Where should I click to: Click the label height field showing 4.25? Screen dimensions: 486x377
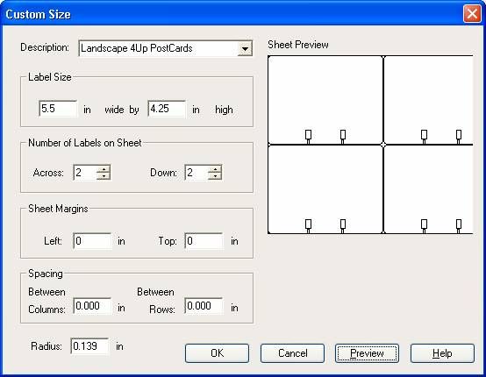point(167,109)
